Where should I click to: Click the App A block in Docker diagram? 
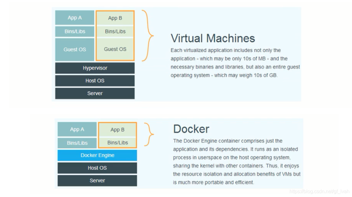click(77, 129)
